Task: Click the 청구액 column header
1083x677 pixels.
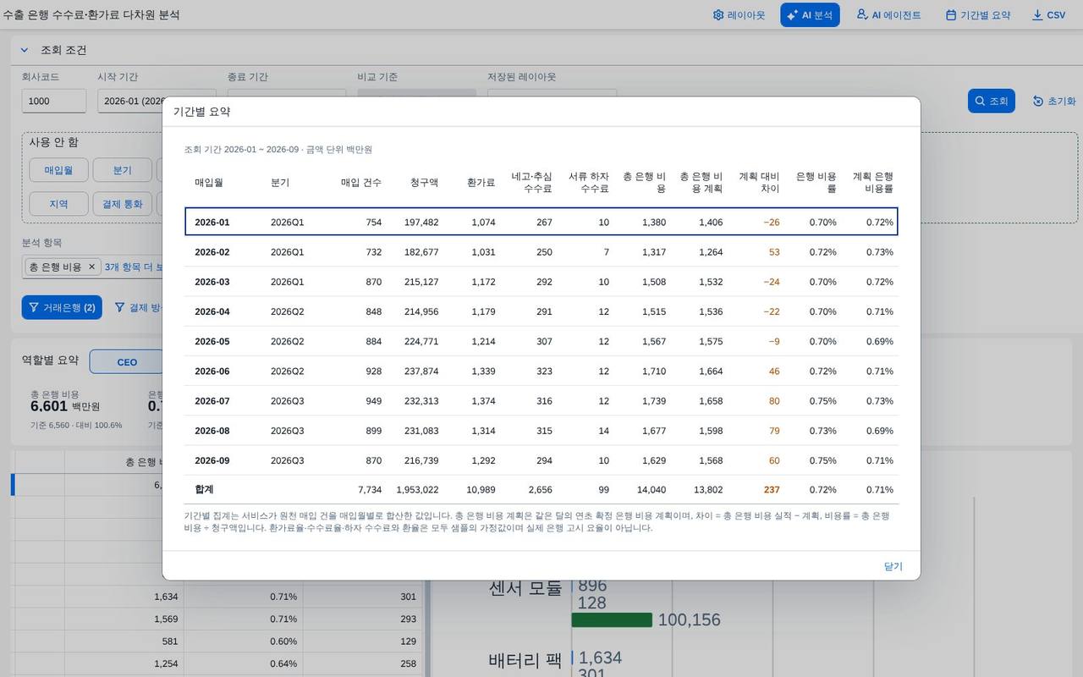Action: click(424, 182)
